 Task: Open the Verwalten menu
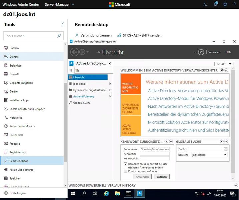[214, 52]
